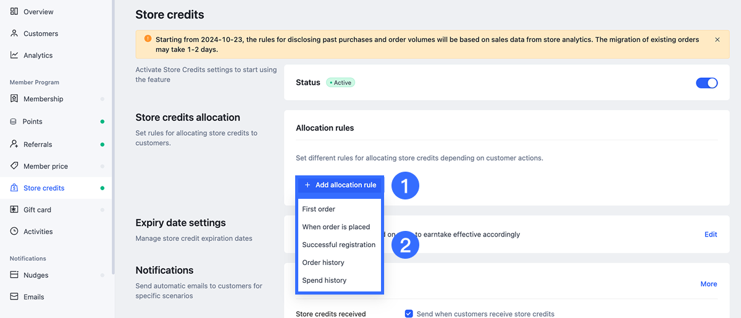
Task: Click the Activities clock icon
Action: click(14, 232)
